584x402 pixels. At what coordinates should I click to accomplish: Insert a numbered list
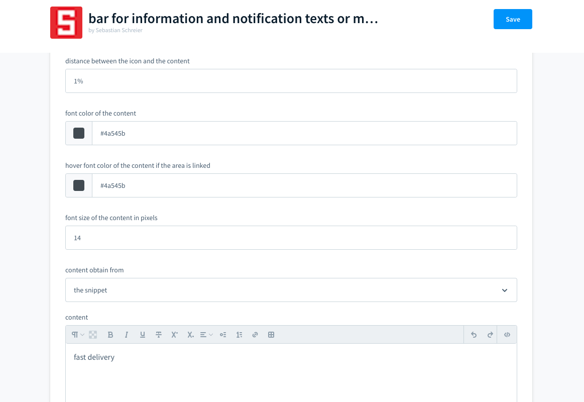[x=239, y=335]
